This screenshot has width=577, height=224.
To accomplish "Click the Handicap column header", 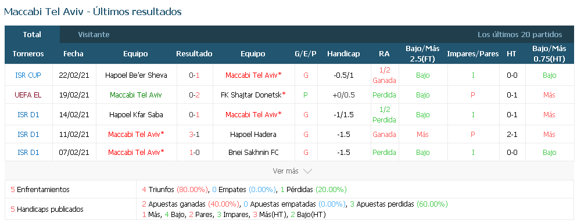I will click(343, 53).
